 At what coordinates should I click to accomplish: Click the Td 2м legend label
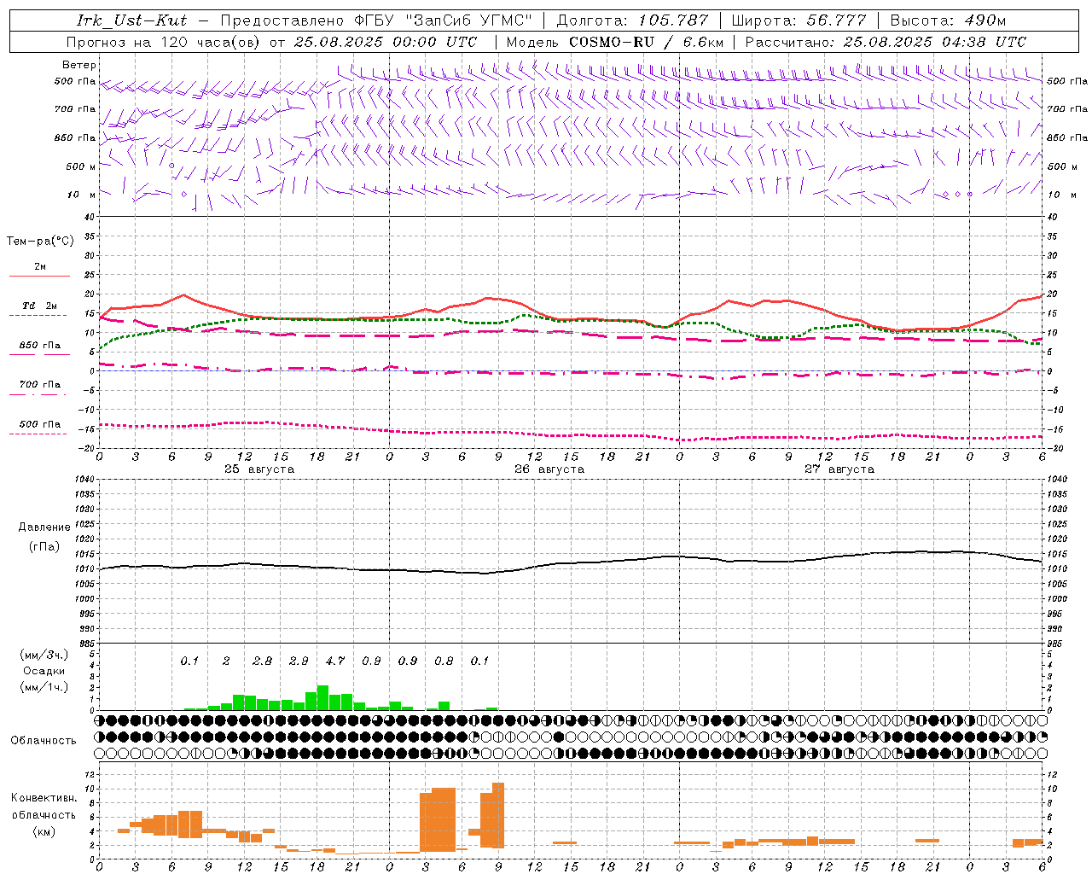[x=40, y=306]
